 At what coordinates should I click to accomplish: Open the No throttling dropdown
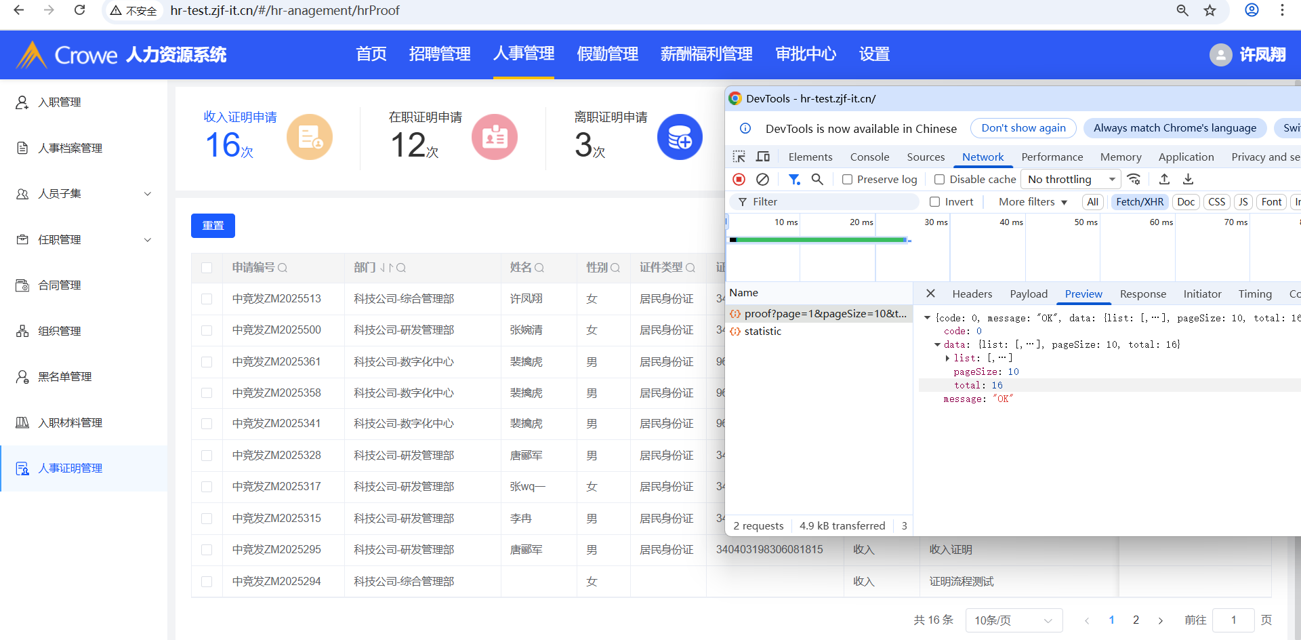1071,179
